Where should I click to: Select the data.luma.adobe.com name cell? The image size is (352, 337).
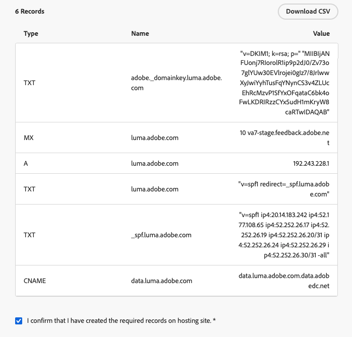161,281
